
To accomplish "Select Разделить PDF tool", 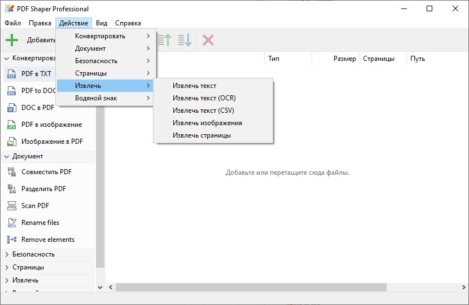I will click(x=43, y=189).
